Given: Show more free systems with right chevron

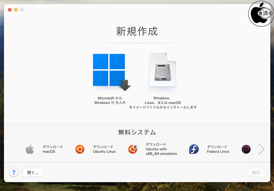Looking at the screenshot, I should [x=261, y=149].
